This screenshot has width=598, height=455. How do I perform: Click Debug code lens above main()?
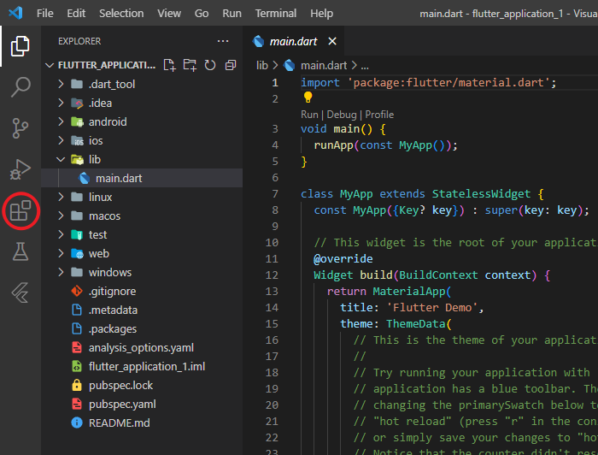(342, 115)
